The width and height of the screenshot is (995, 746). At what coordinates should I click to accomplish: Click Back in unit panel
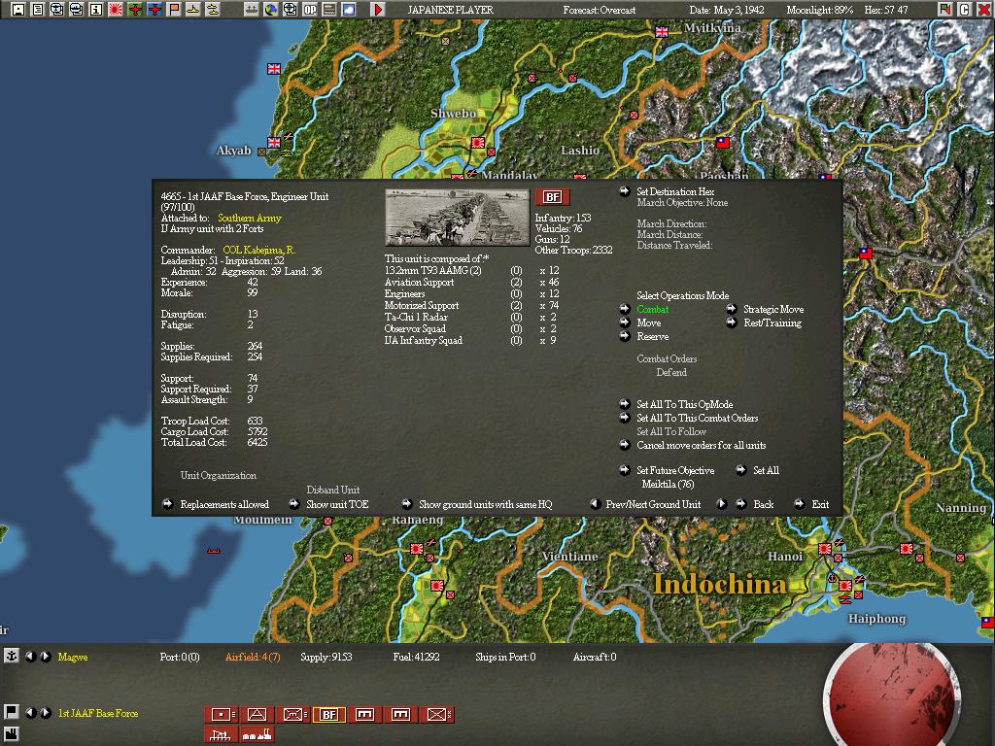(x=764, y=504)
